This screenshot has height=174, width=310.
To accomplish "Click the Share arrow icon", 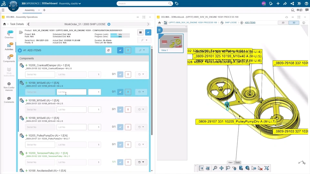I will (285, 4).
